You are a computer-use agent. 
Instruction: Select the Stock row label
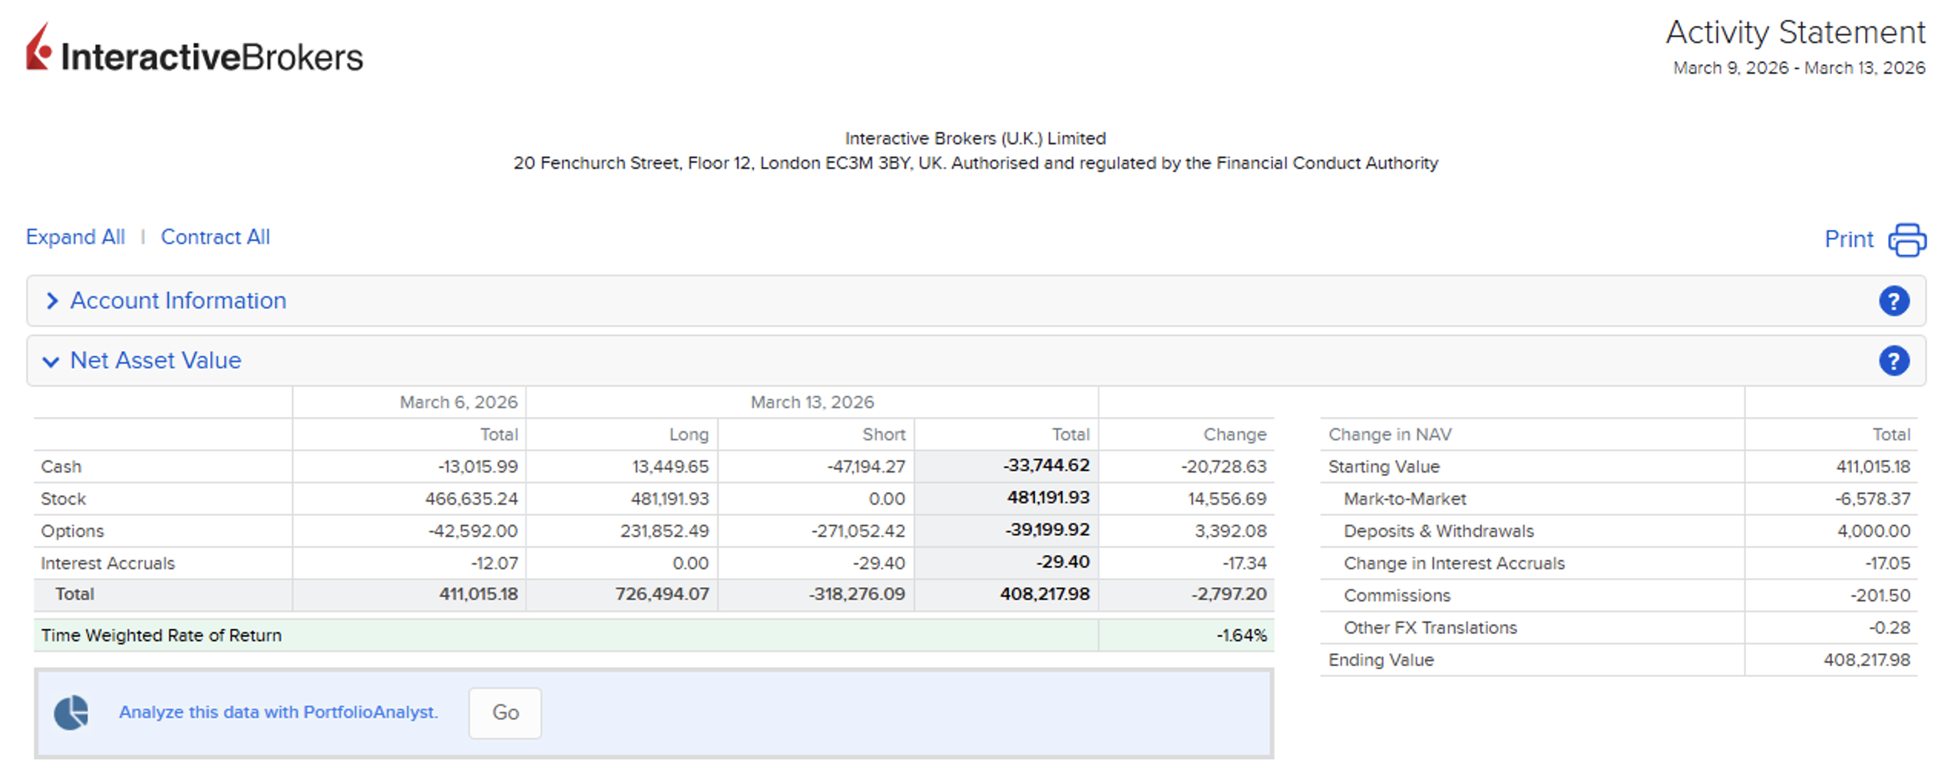[x=63, y=499]
